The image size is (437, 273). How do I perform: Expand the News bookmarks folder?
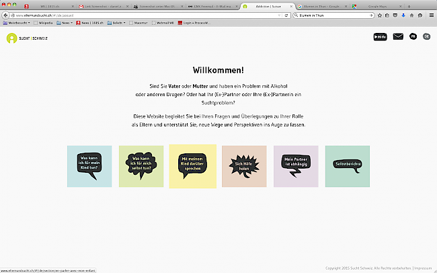pos(66,22)
